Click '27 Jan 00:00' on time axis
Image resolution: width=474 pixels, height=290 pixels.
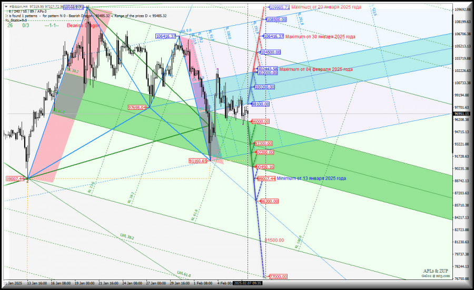[156, 283]
